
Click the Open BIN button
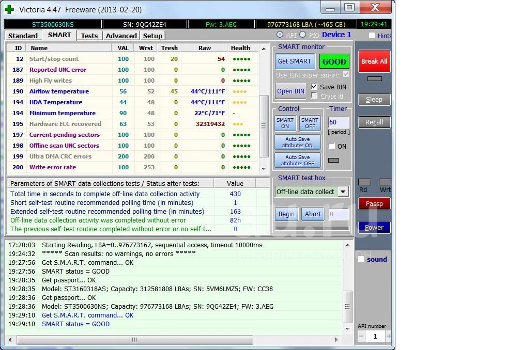click(290, 91)
